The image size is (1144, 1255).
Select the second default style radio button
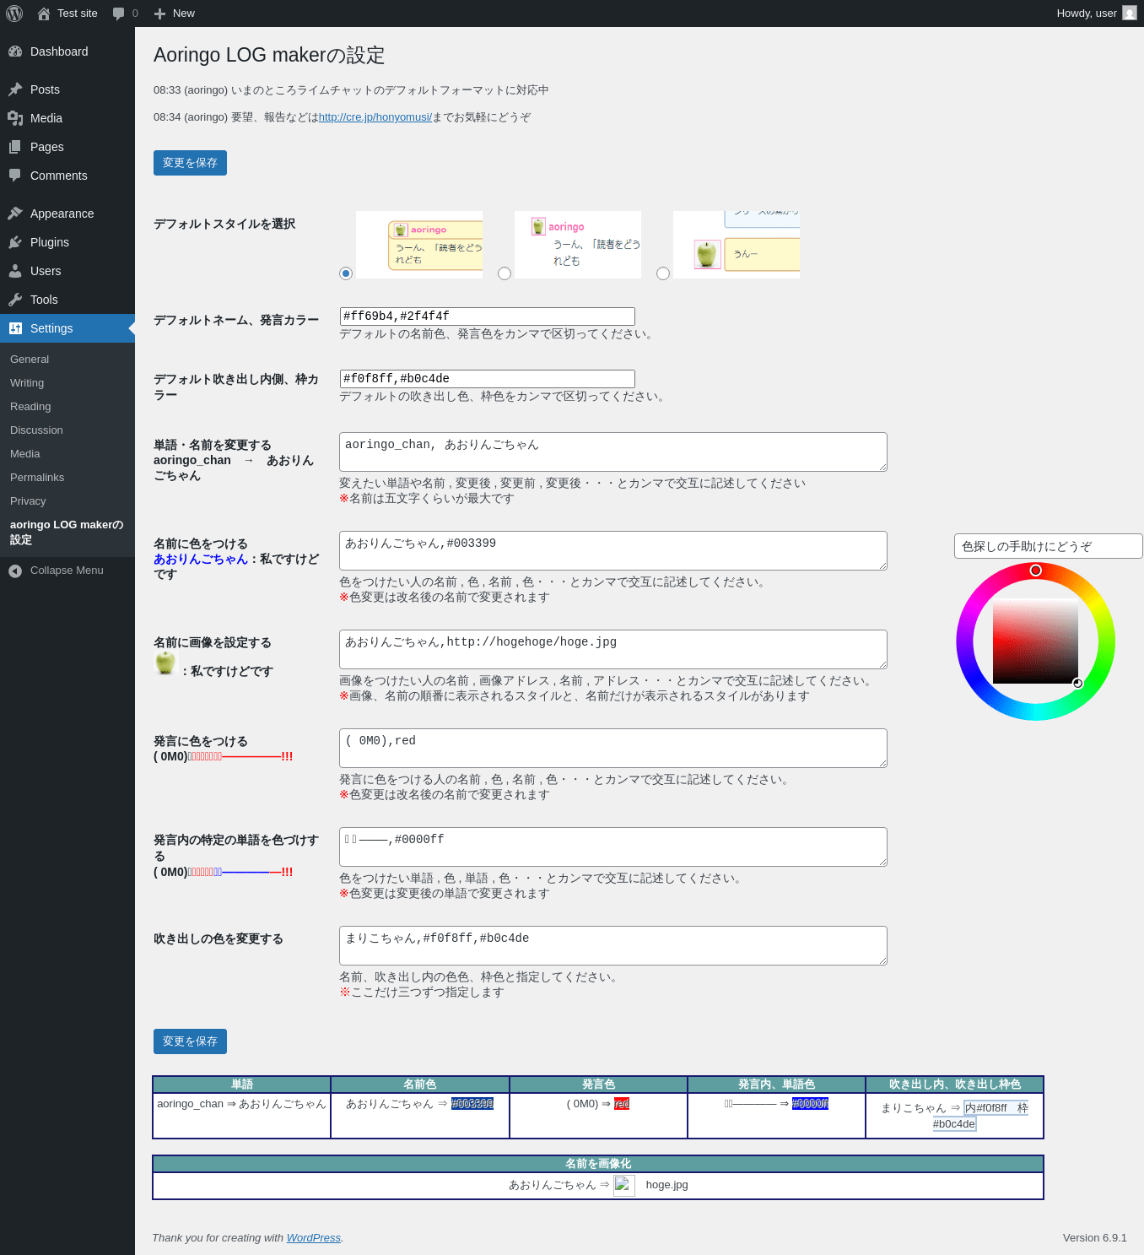tap(505, 273)
